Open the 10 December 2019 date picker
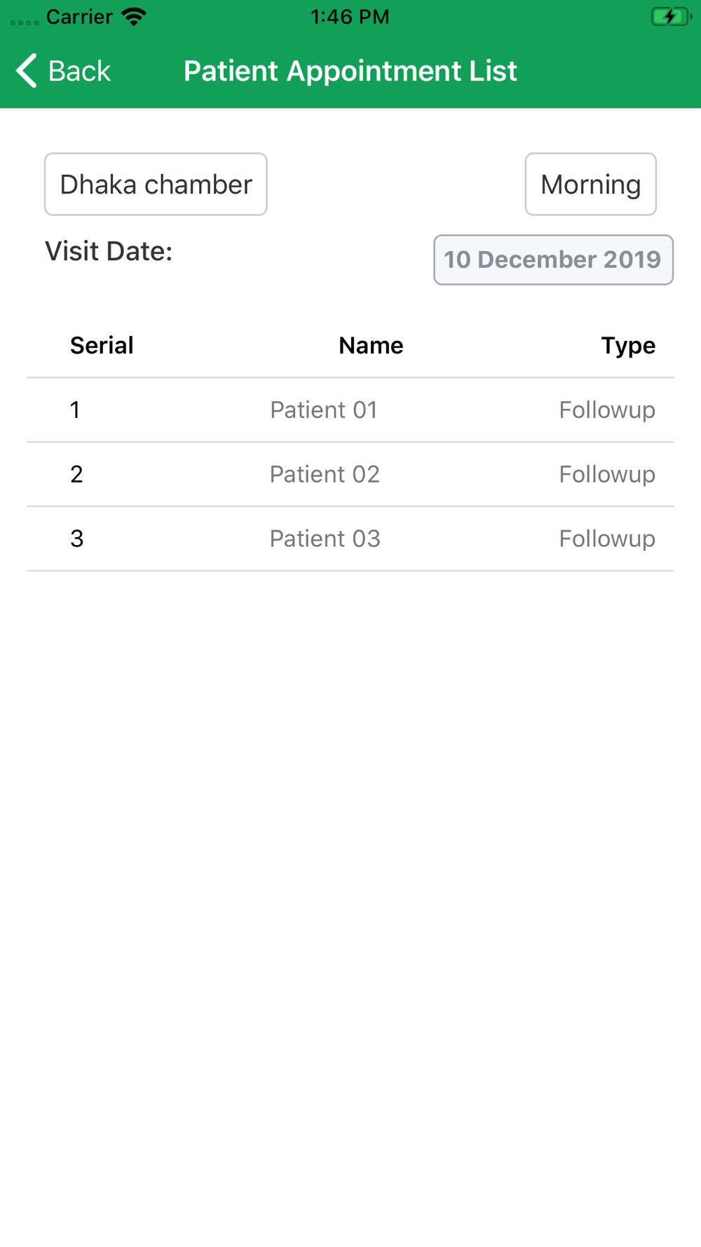The height and width of the screenshot is (1247, 701). (x=553, y=259)
